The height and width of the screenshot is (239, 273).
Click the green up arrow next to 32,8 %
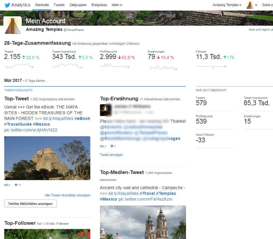click(24, 57)
